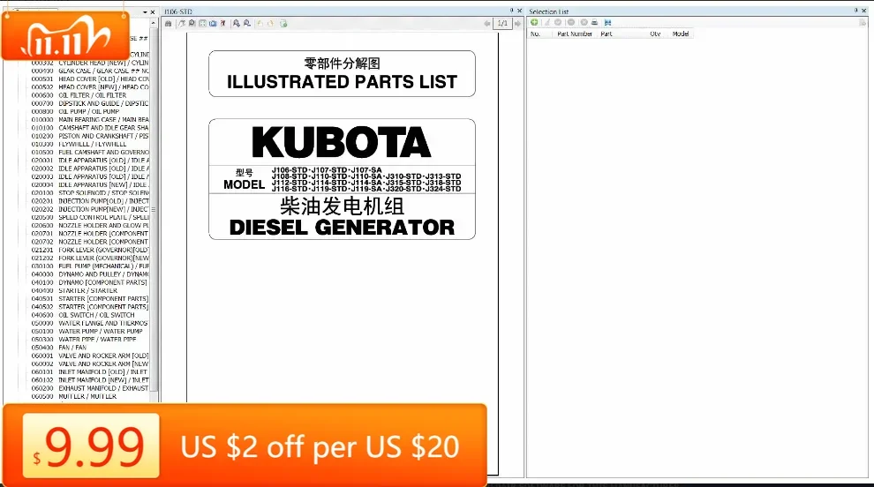Screen dimensions: 874x487
Task: Select 'SPEED CONTROL PLATE' row
Action: point(90,217)
